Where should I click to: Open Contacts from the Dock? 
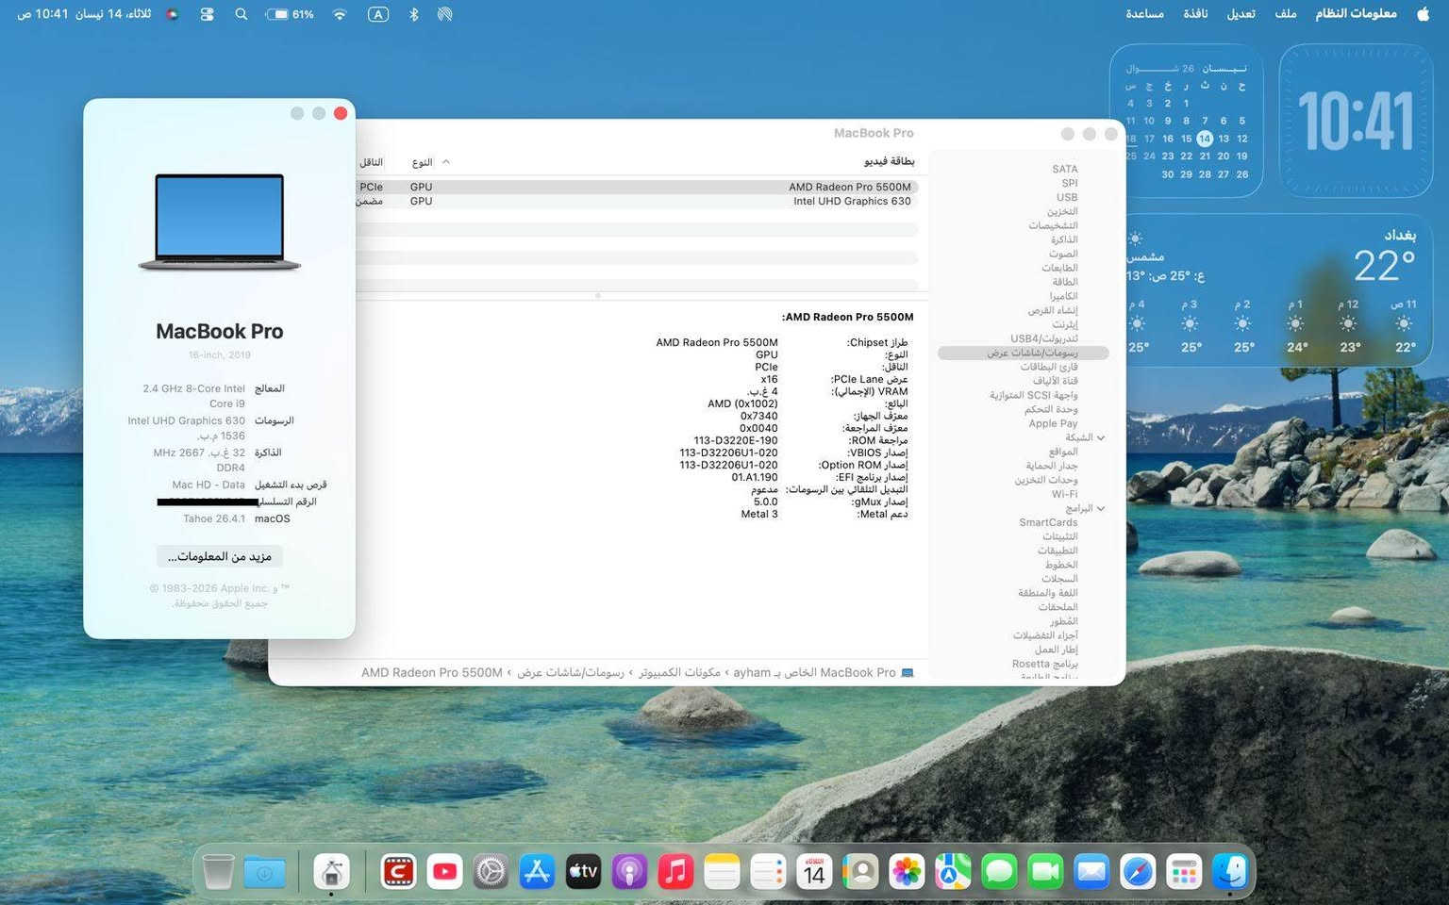click(860, 872)
